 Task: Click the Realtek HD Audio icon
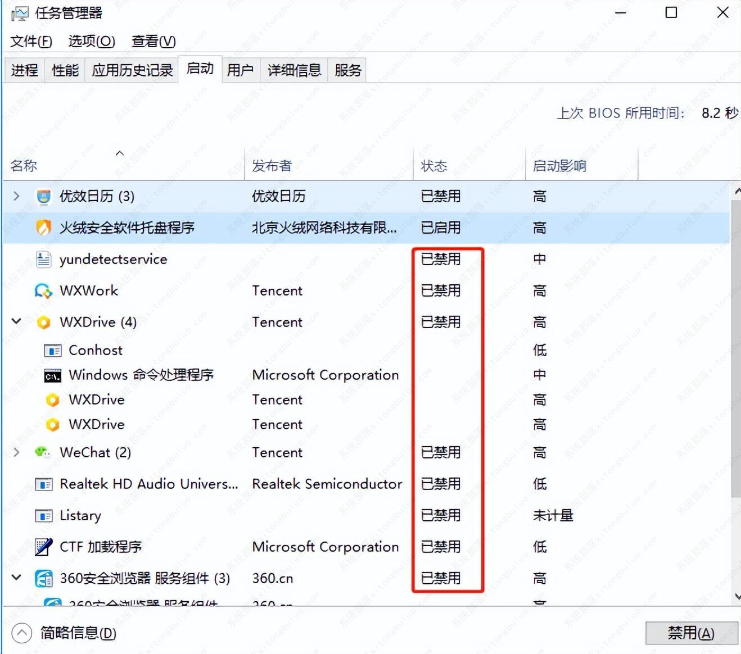(x=43, y=484)
